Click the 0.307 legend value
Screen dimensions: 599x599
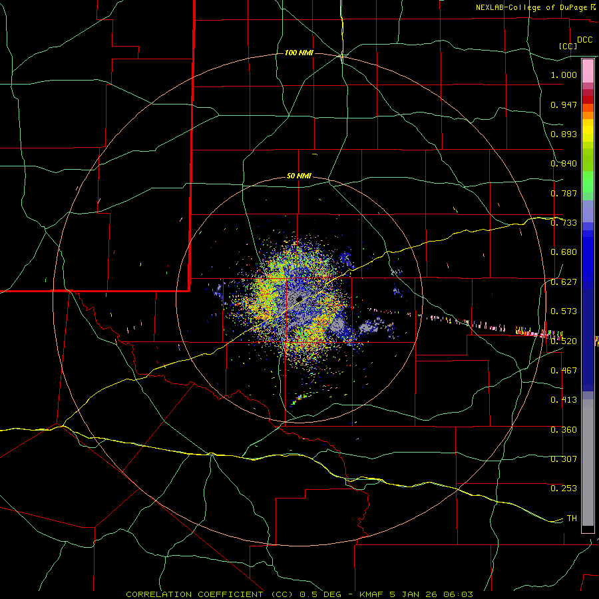click(564, 459)
